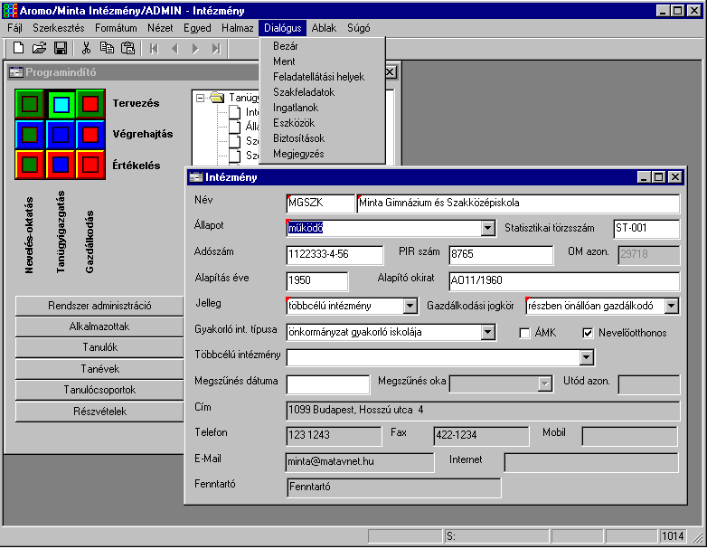The height and width of the screenshot is (549, 707).
Task: Click the PIR szám input field
Action: (x=501, y=255)
